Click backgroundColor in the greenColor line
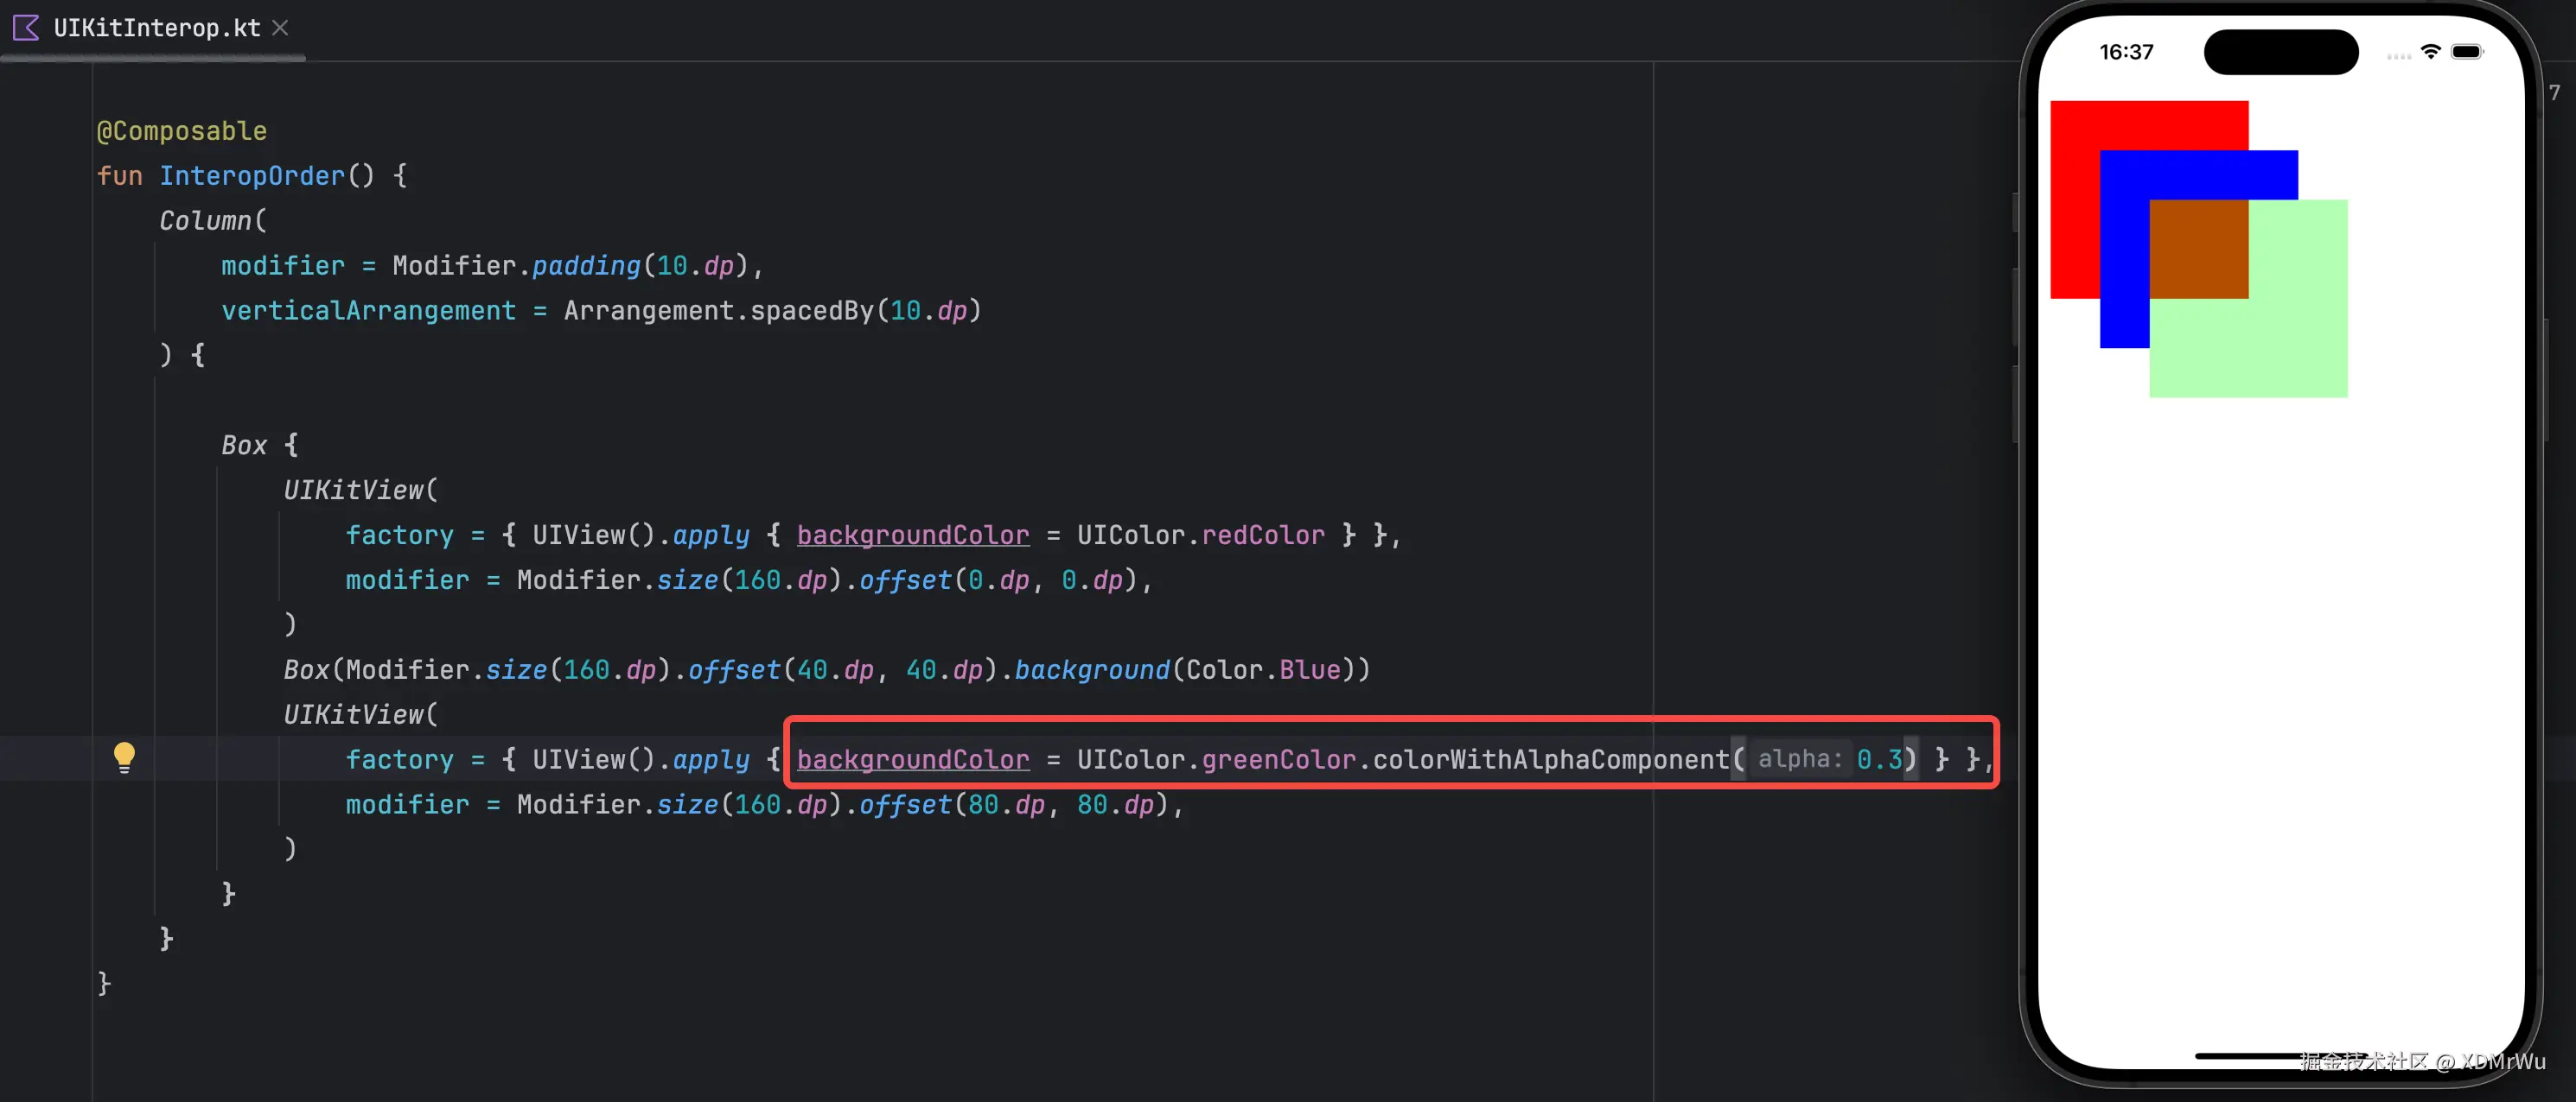 (x=912, y=760)
